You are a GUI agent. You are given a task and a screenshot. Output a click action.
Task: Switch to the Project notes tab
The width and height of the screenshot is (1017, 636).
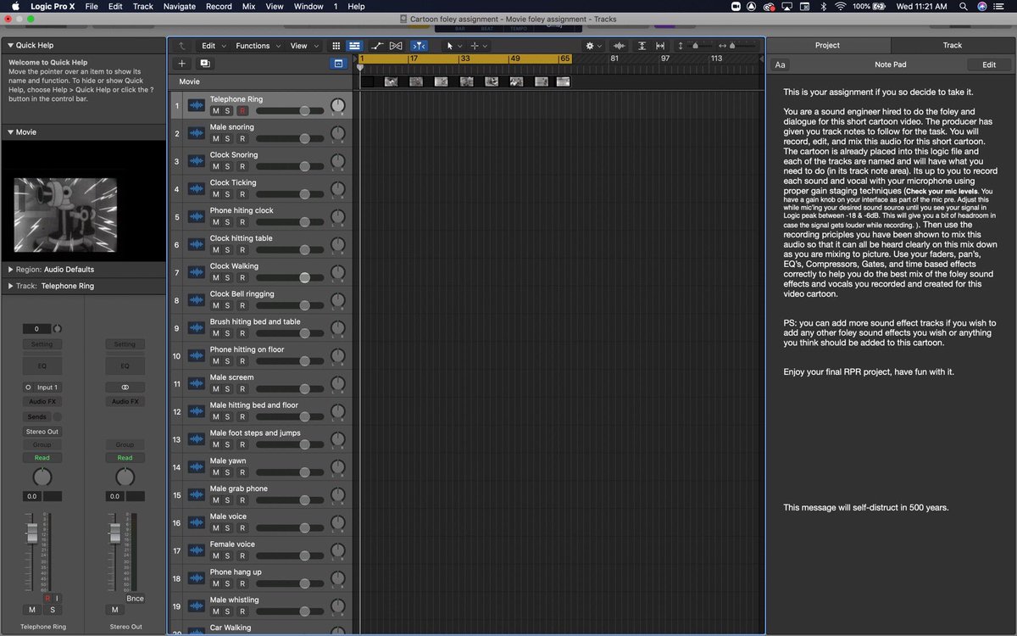(x=827, y=46)
